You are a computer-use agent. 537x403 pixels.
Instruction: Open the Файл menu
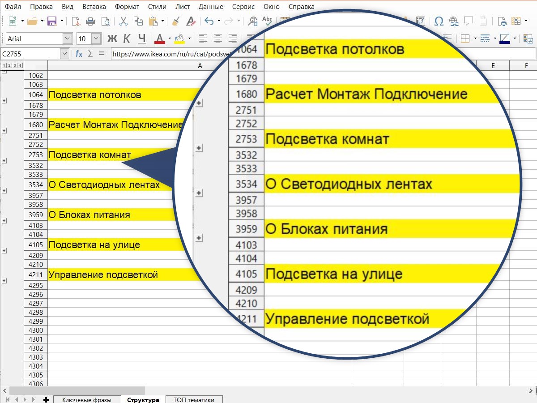coord(13,7)
